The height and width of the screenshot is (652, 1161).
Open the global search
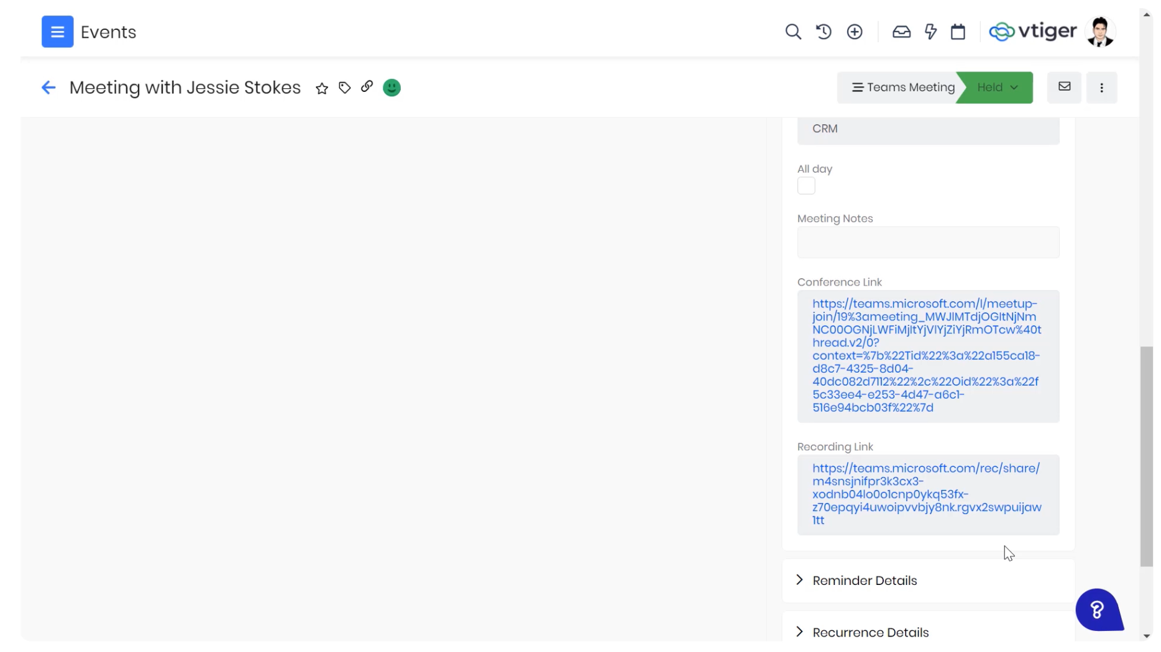pyautogui.click(x=792, y=32)
